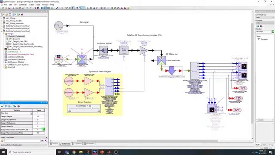Viewport: 275px width, 155px height.
Task: Click the schematic horizontal scrollbar
Action: [x=147, y=141]
